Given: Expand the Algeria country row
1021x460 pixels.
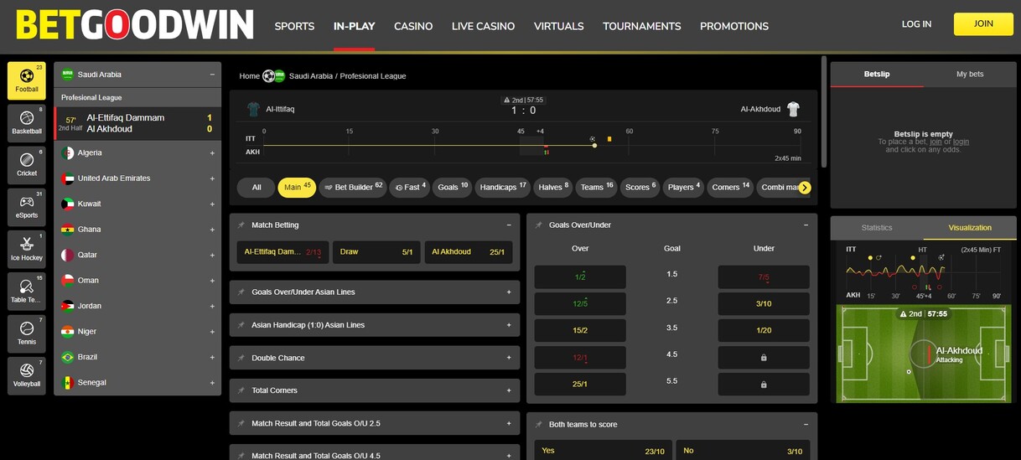Looking at the screenshot, I should click(x=212, y=153).
